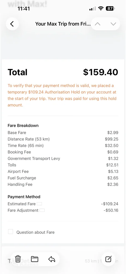Image resolution: width=126 pixels, height=274 pixels.
Task: Go to next message with down chevron
Action: [x=113, y=24]
